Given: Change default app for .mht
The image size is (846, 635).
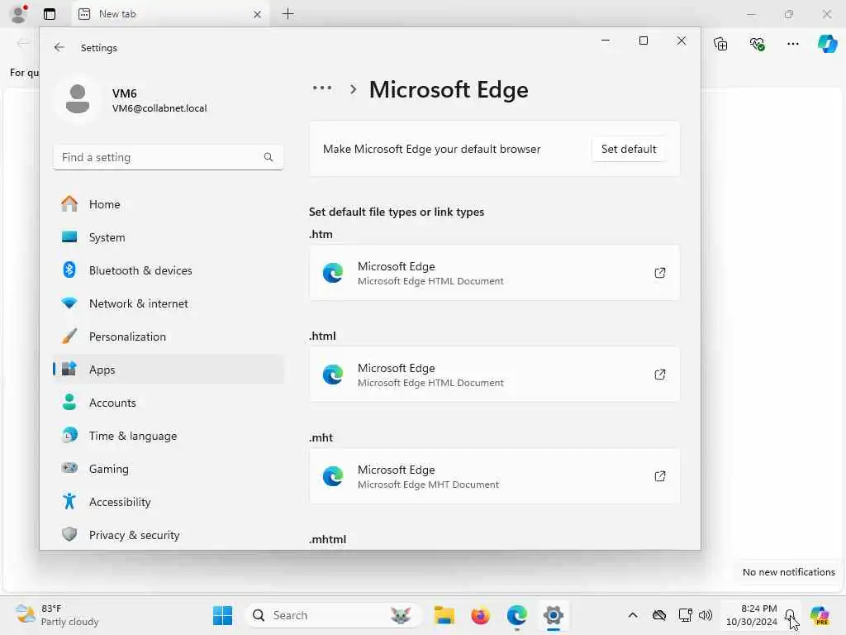Looking at the screenshot, I should (x=494, y=476).
